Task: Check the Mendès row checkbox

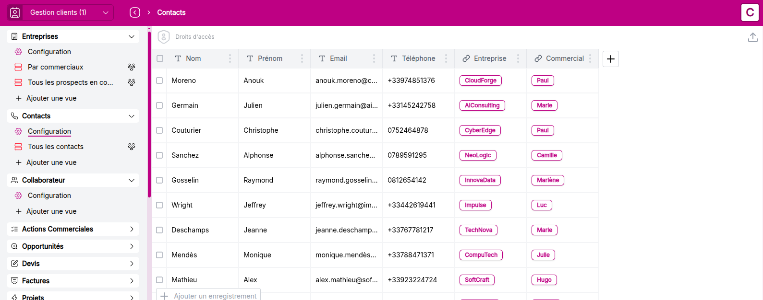Action: tap(159, 255)
